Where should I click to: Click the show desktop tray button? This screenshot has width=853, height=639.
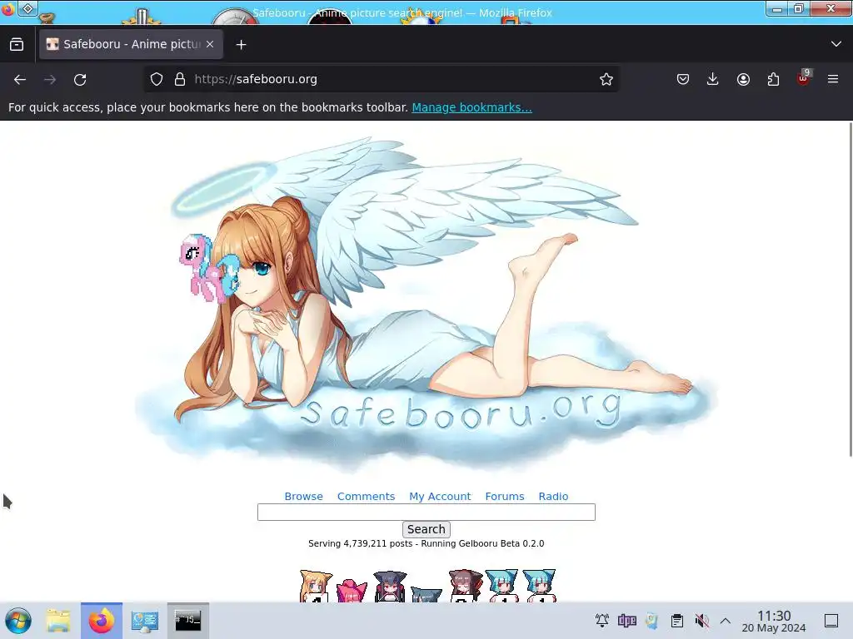pyautogui.click(x=831, y=621)
